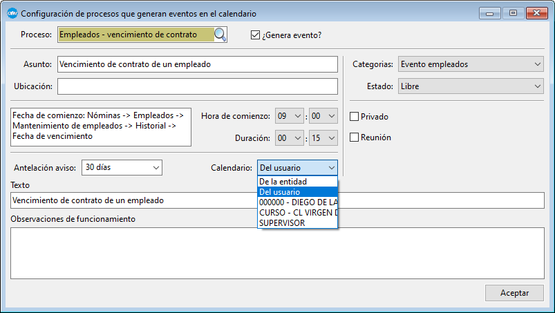
Task: Click the application icon in title bar
Action: coord(12,13)
